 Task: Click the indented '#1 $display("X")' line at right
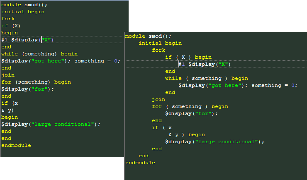[205, 64]
